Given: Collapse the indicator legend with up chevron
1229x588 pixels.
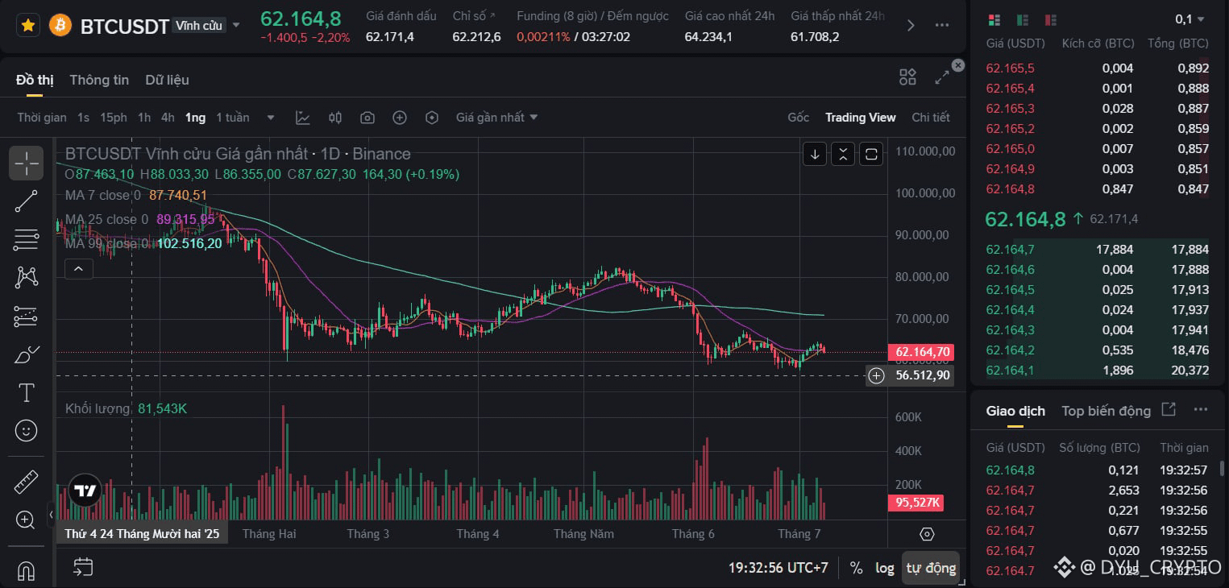Looking at the screenshot, I should pos(79,269).
